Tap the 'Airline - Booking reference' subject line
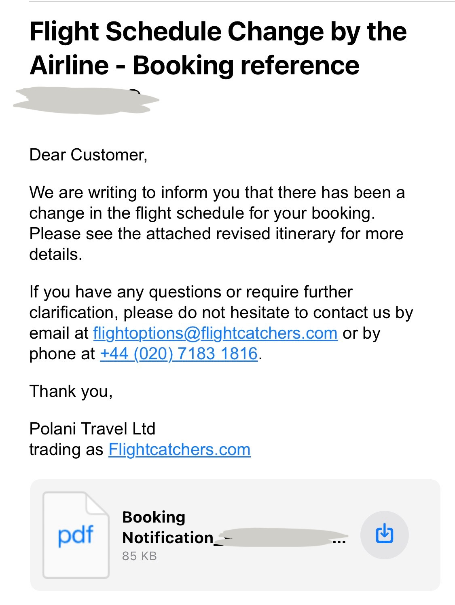The width and height of the screenshot is (455, 605). click(194, 65)
